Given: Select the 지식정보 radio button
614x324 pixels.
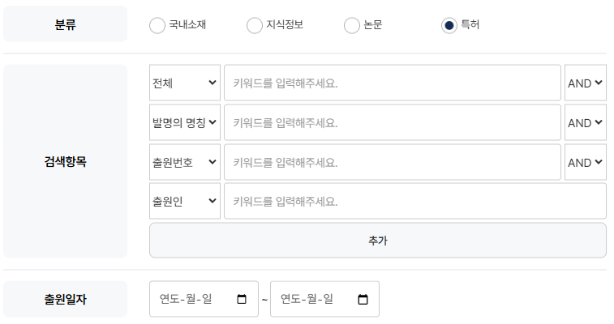Looking at the screenshot, I should pos(254,25).
